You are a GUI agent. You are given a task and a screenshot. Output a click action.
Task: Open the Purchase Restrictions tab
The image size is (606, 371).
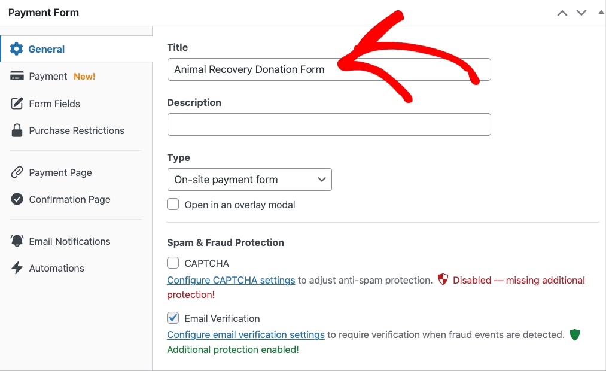[x=77, y=130]
